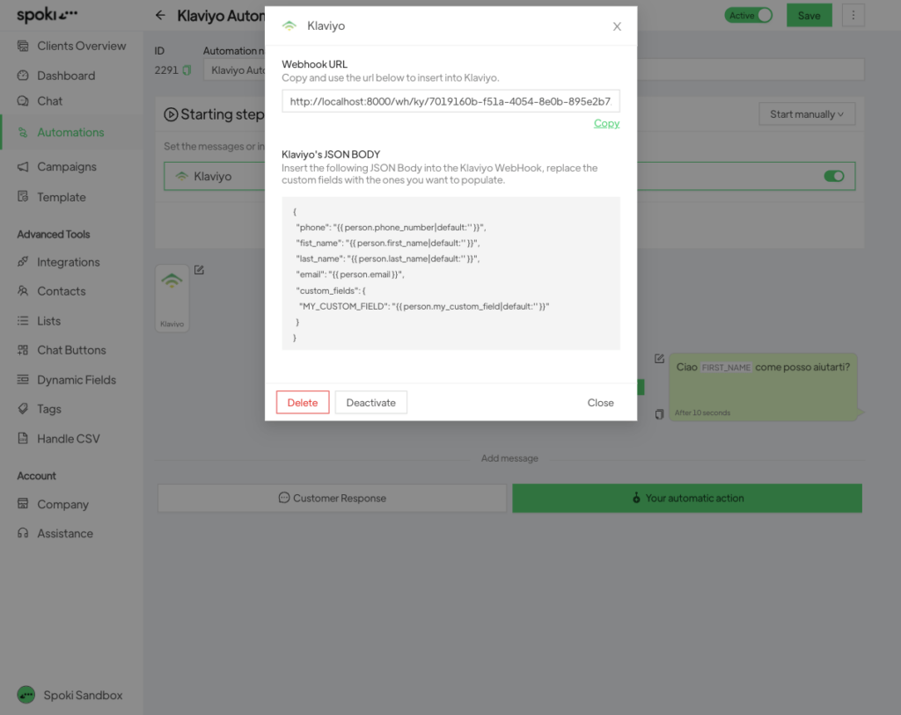Click the Webhook URL input field

coord(450,101)
